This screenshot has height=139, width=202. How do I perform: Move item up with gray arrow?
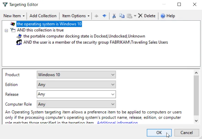tap(96, 16)
